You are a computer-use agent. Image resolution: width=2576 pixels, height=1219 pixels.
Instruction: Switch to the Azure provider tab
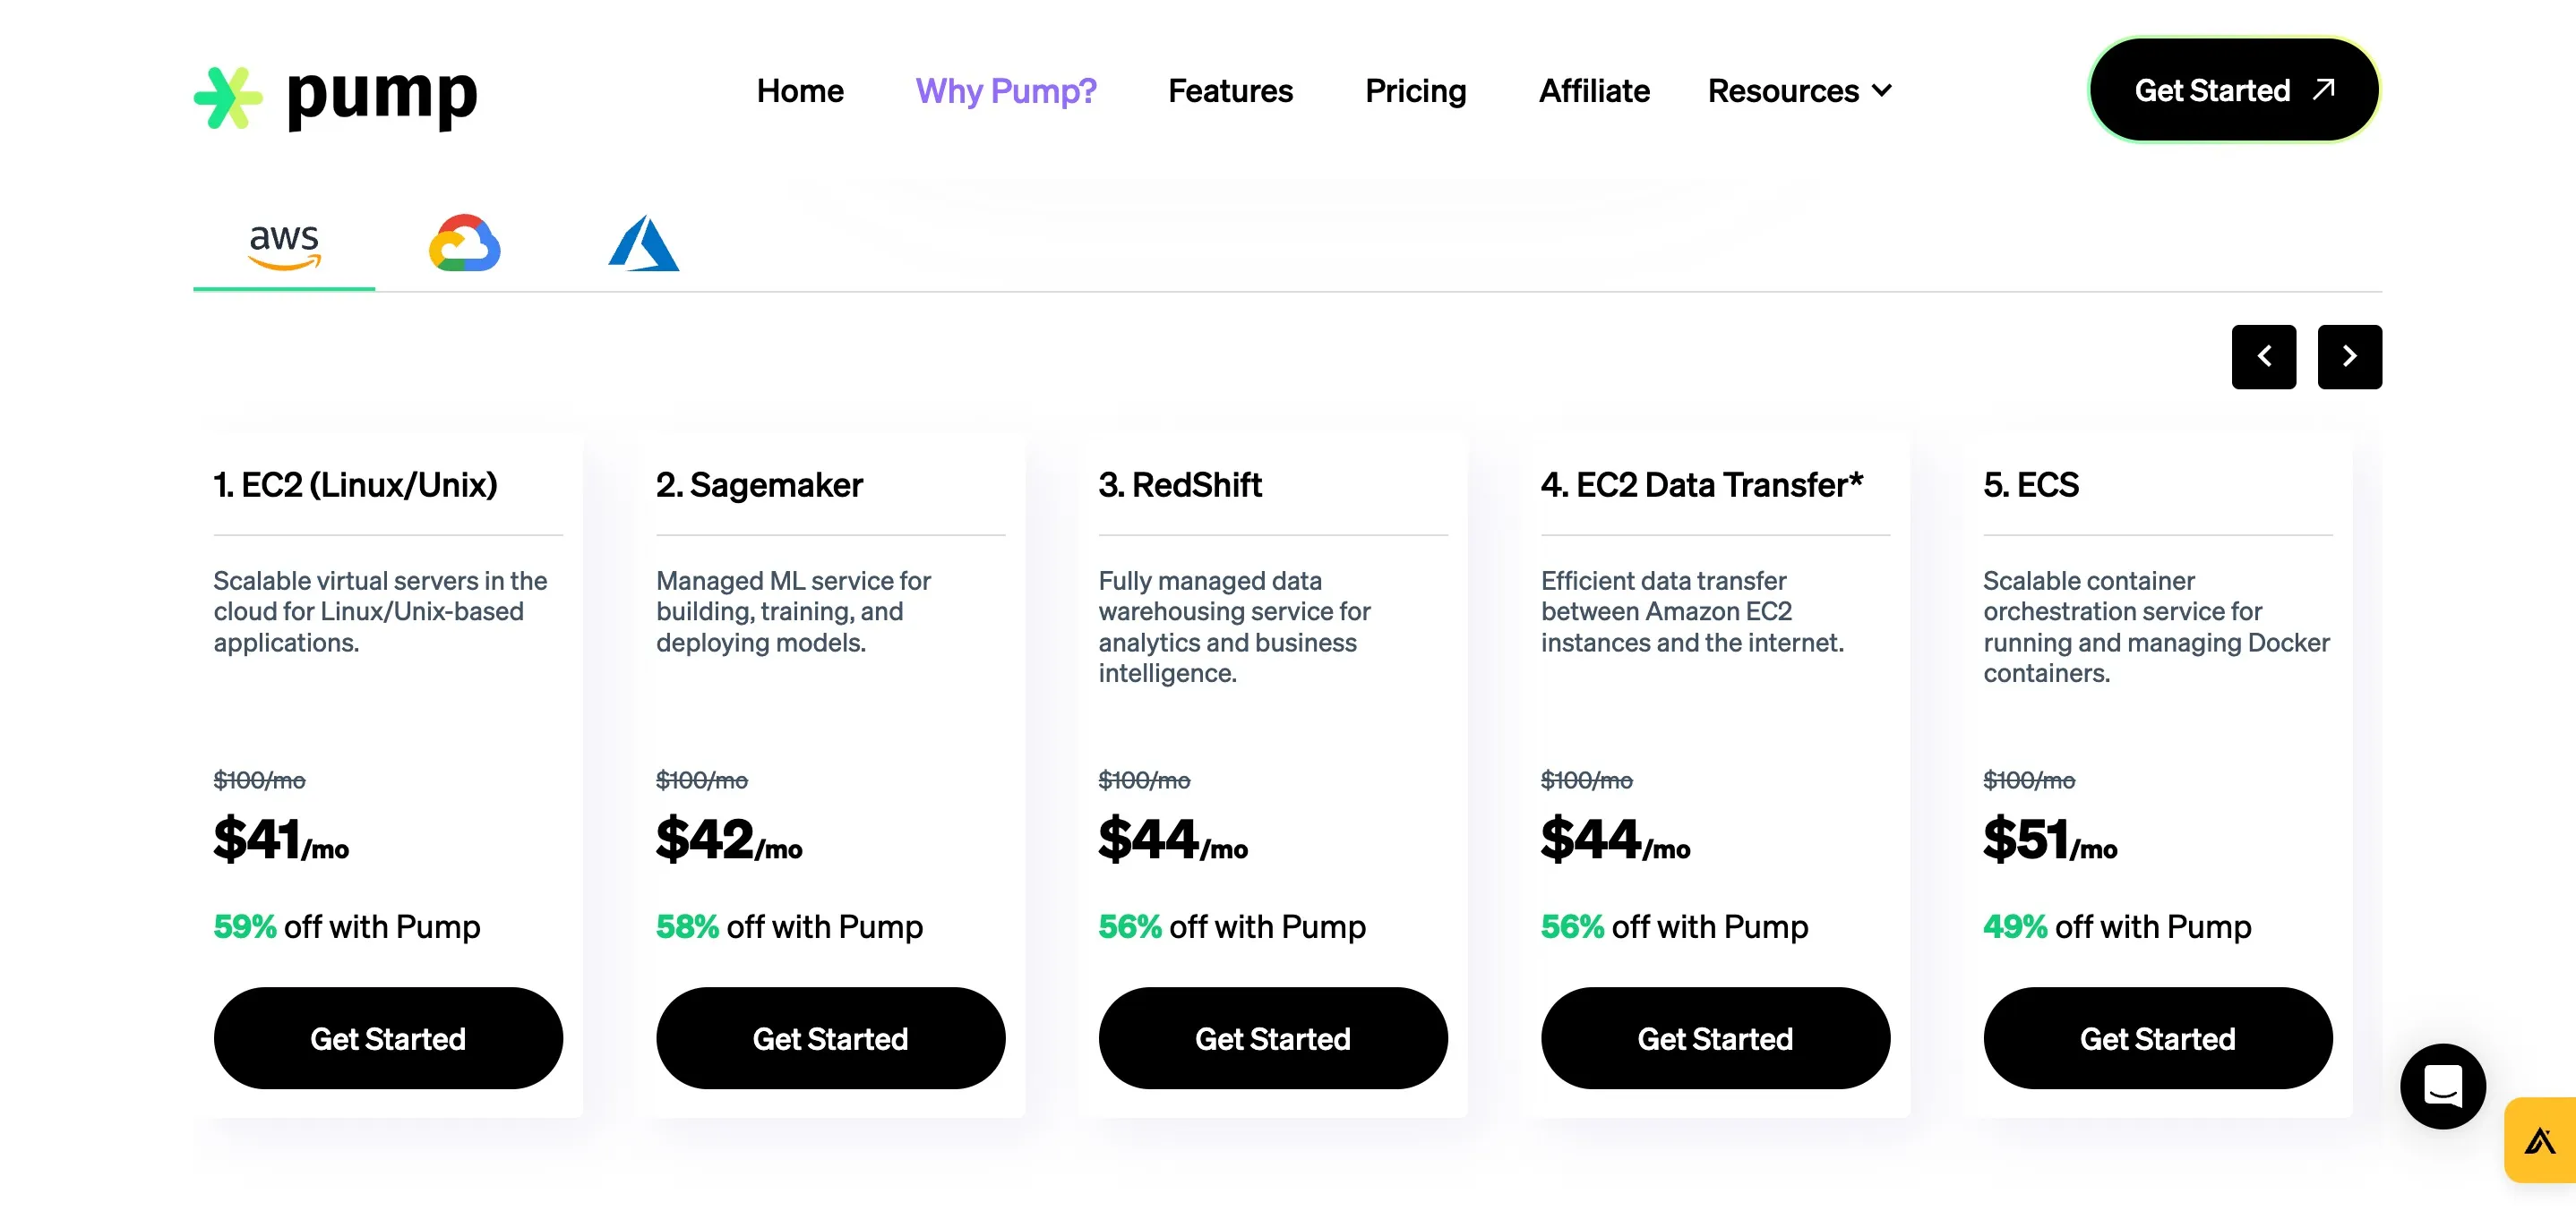(643, 243)
